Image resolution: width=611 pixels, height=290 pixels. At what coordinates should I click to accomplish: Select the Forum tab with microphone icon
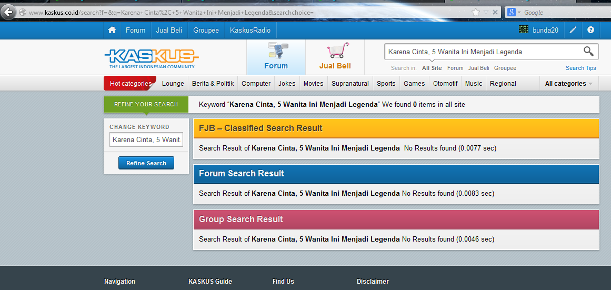click(x=276, y=57)
